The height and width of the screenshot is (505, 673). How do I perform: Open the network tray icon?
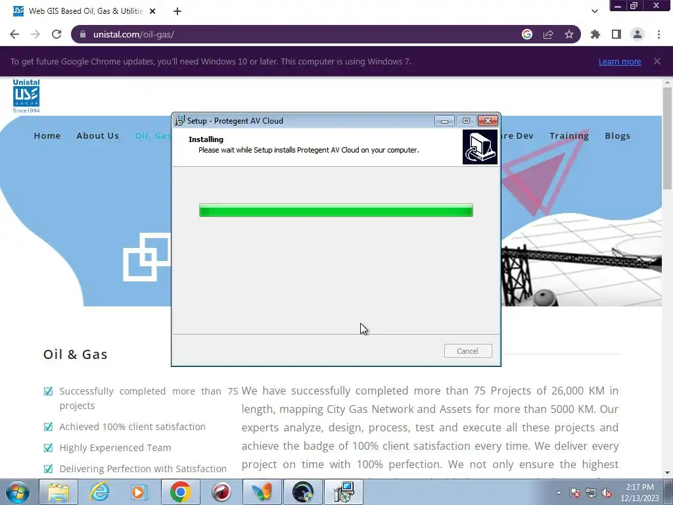click(x=591, y=493)
